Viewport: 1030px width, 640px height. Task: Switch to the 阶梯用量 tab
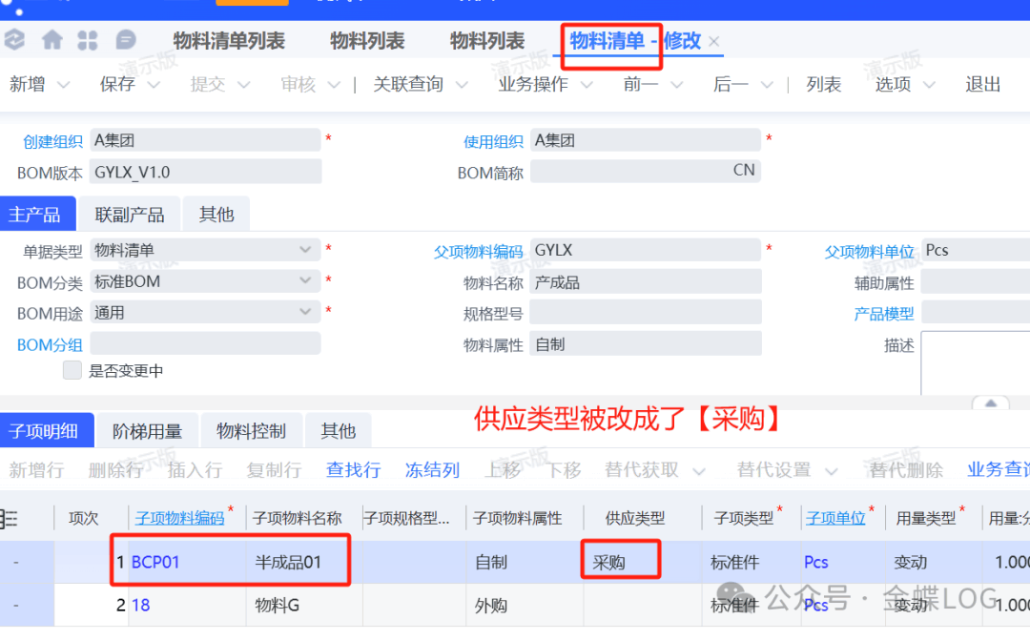pos(147,431)
